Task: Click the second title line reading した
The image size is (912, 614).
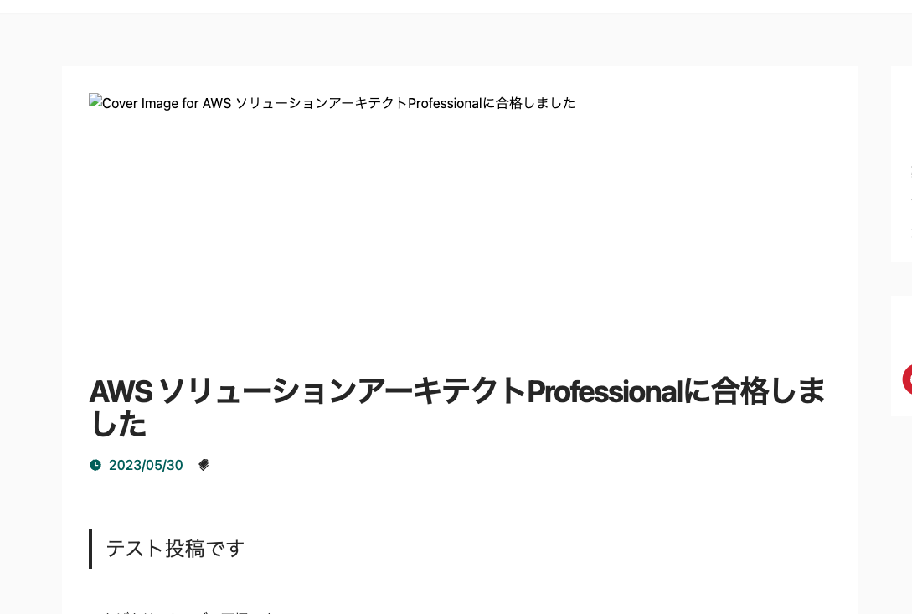Action: (x=118, y=425)
